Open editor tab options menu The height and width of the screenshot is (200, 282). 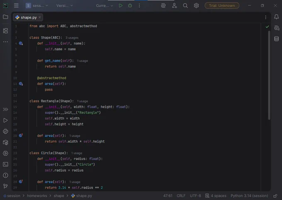(x=266, y=17)
